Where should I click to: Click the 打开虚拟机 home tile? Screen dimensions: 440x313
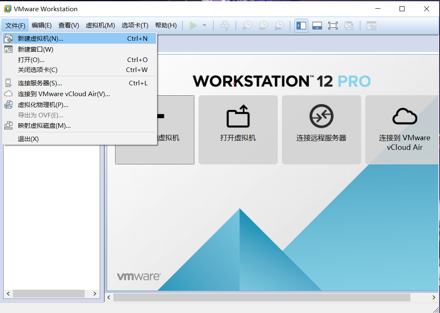(x=238, y=129)
